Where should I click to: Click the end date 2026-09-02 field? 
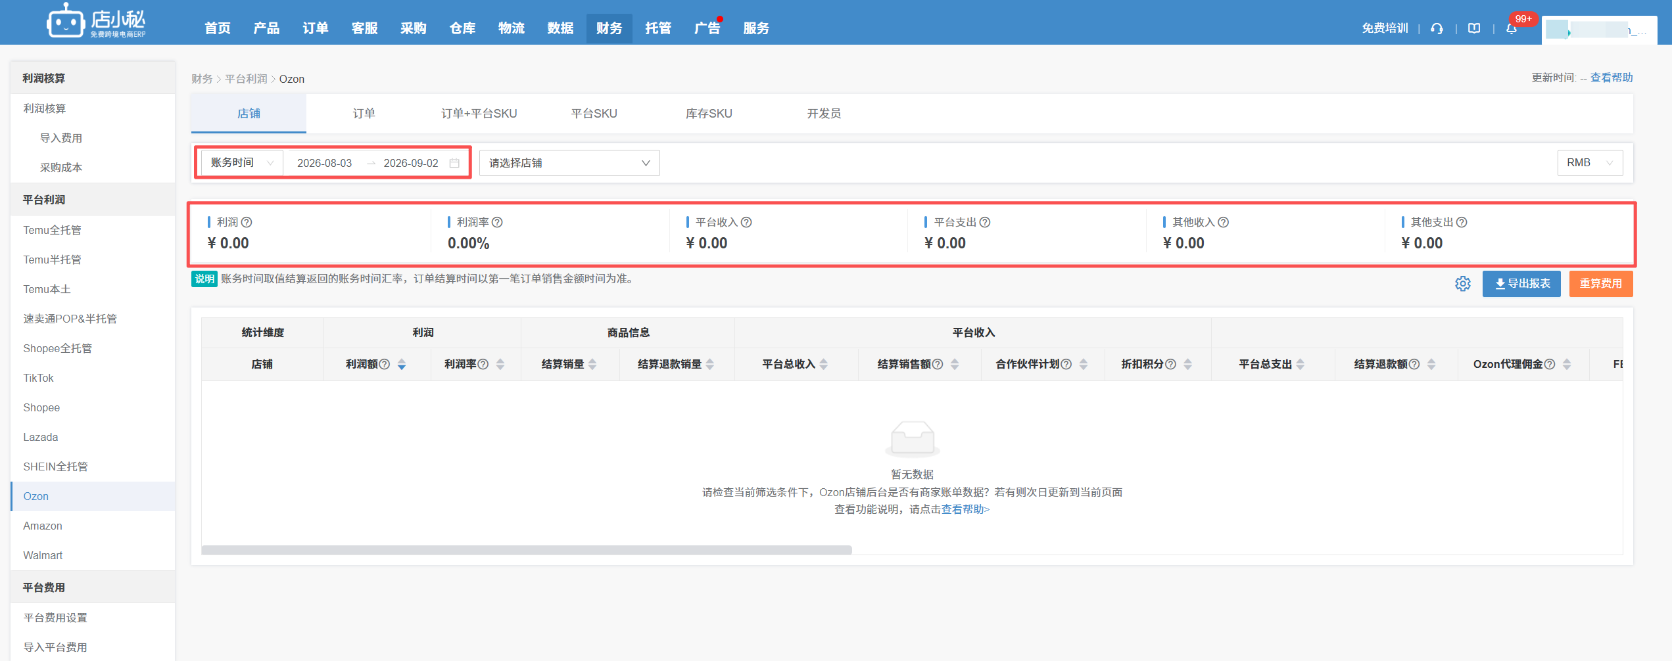tap(411, 163)
